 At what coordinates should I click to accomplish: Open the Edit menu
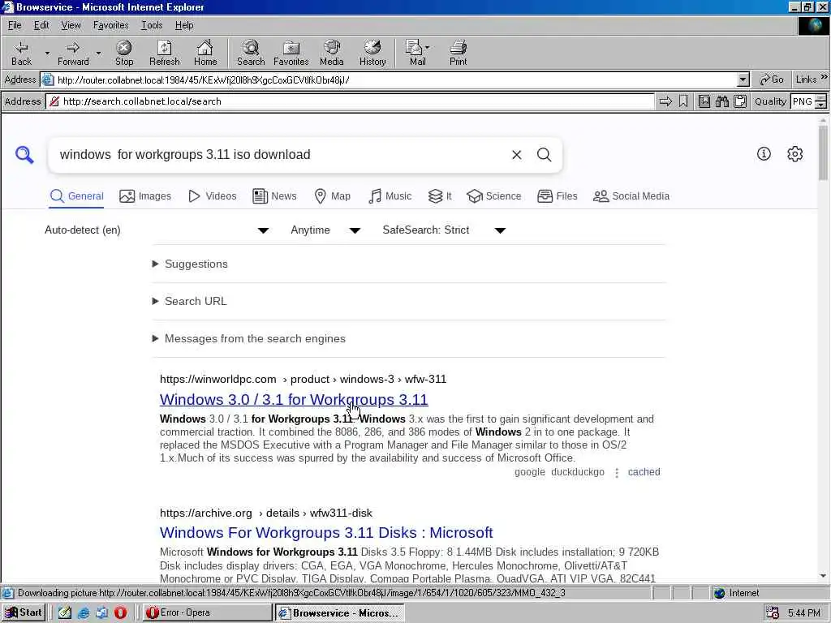[x=41, y=25]
